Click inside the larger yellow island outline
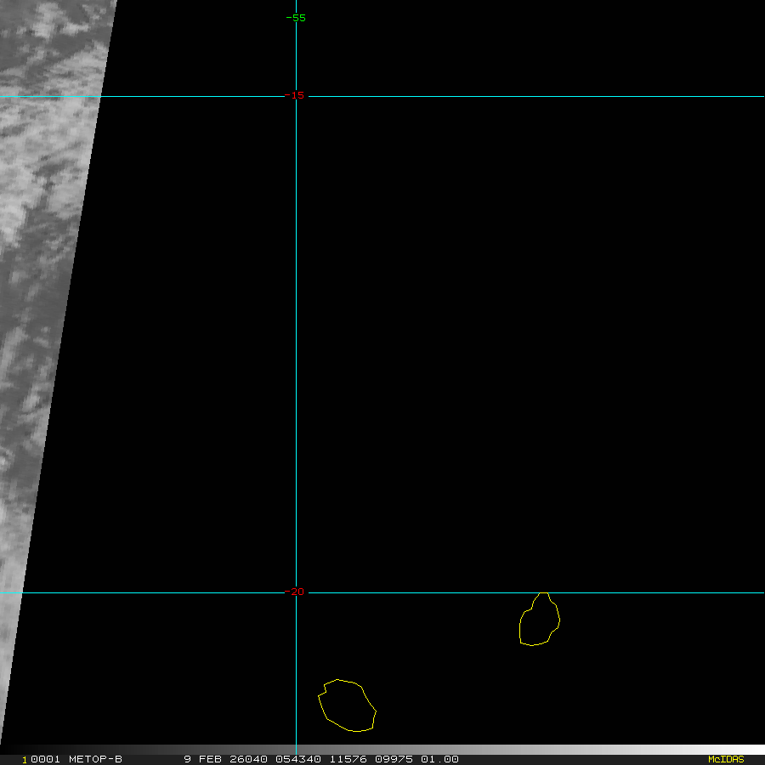 tap(348, 705)
